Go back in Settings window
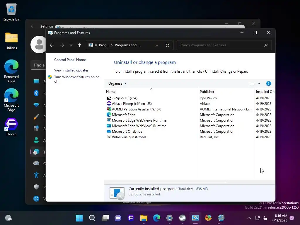 pyautogui.click(x=33, y=26)
